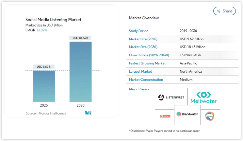Screen dimensions: 243x141
Task: Click the Fastest Growing Market label
Action: click(x=147, y=63)
